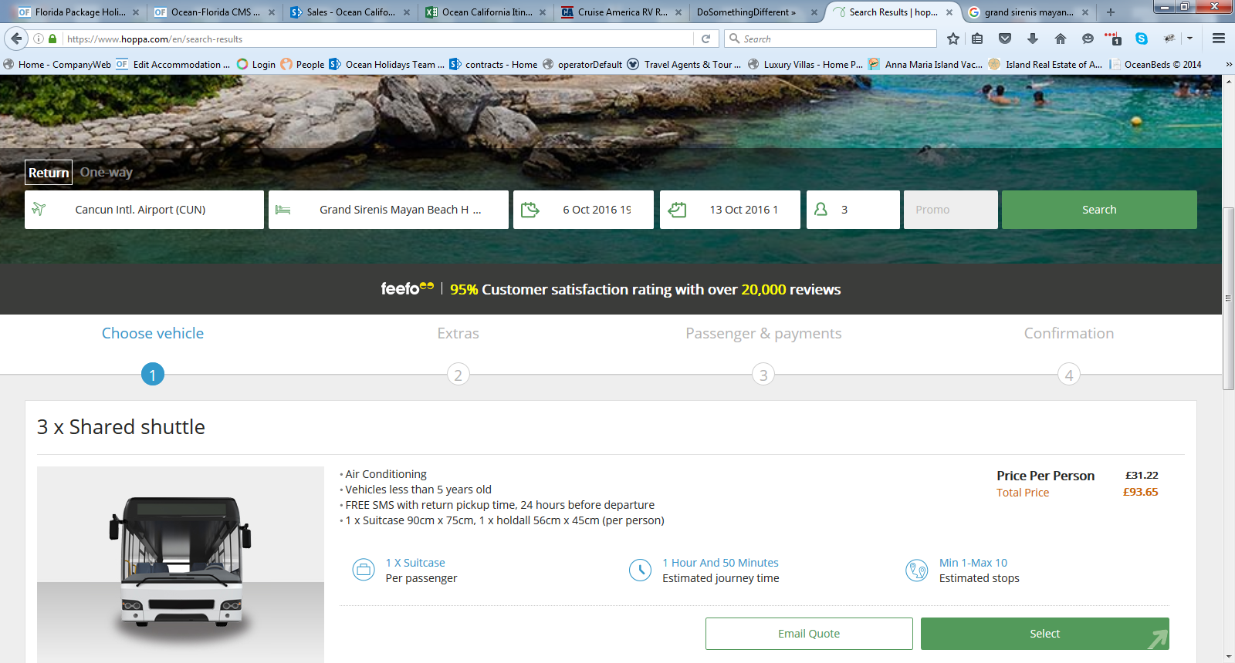The width and height of the screenshot is (1235, 663).
Task: Click the Email Quote button
Action: (809, 634)
